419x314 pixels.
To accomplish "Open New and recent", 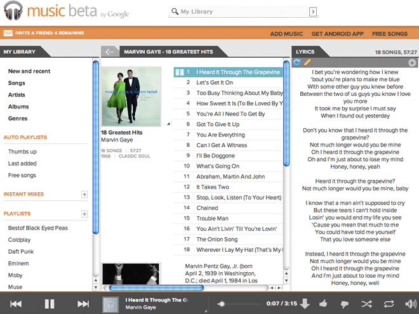I will pos(29,71).
